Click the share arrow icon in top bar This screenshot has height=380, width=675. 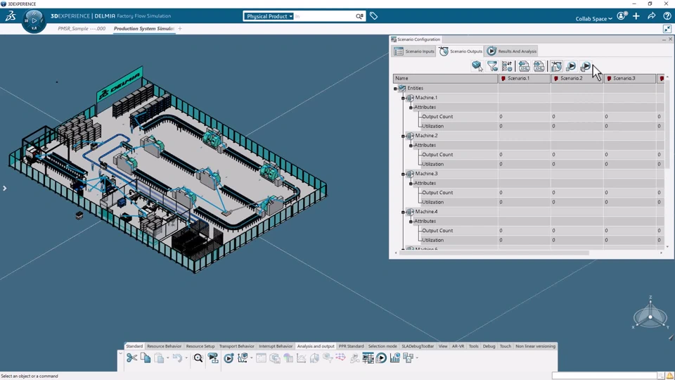click(652, 16)
